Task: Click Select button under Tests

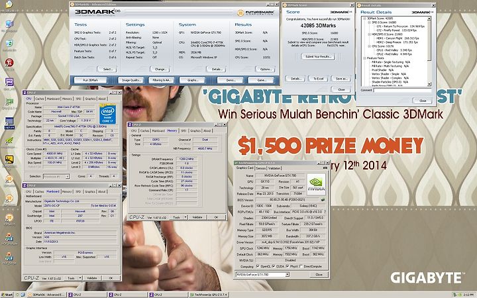Action: tap(108, 70)
